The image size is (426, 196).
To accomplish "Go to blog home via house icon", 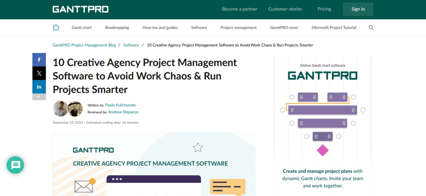I will pyautogui.click(x=56, y=27).
